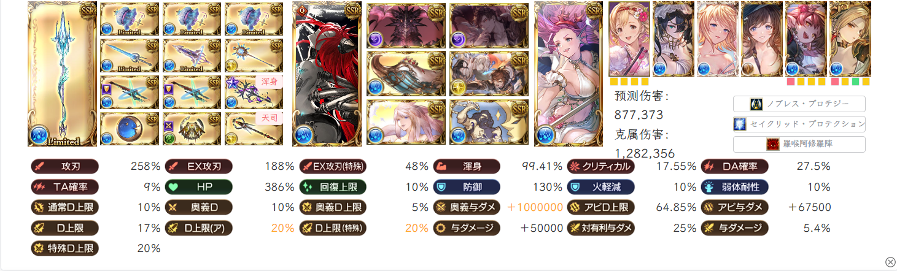Viewport: 897px width, 271px height.
Task: Click the 羅喉阿修羅陣 skill button
Action: coord(799,145)
